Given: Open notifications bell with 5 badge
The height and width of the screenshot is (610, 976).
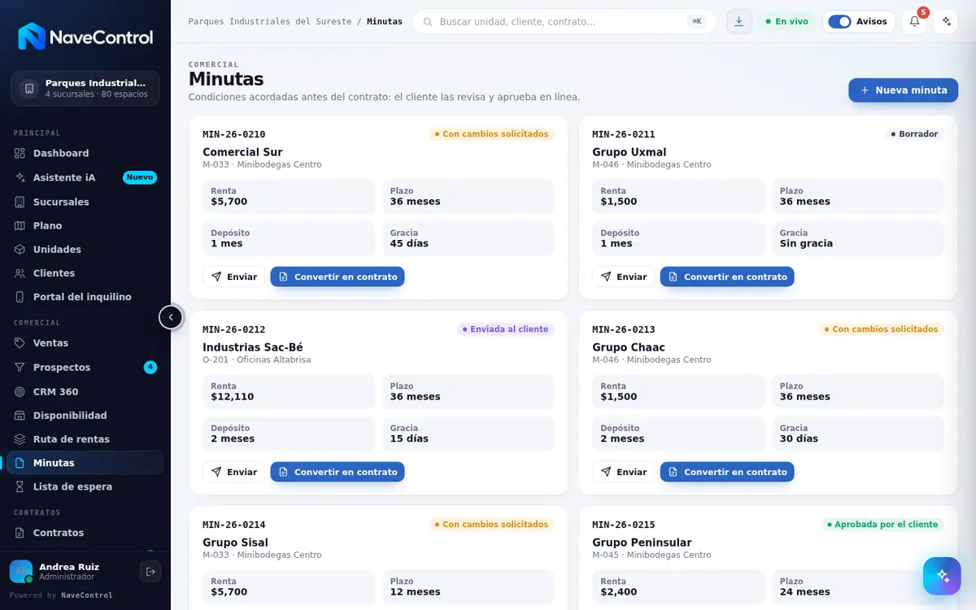Looking at the screenshot, I should (914, 21).
